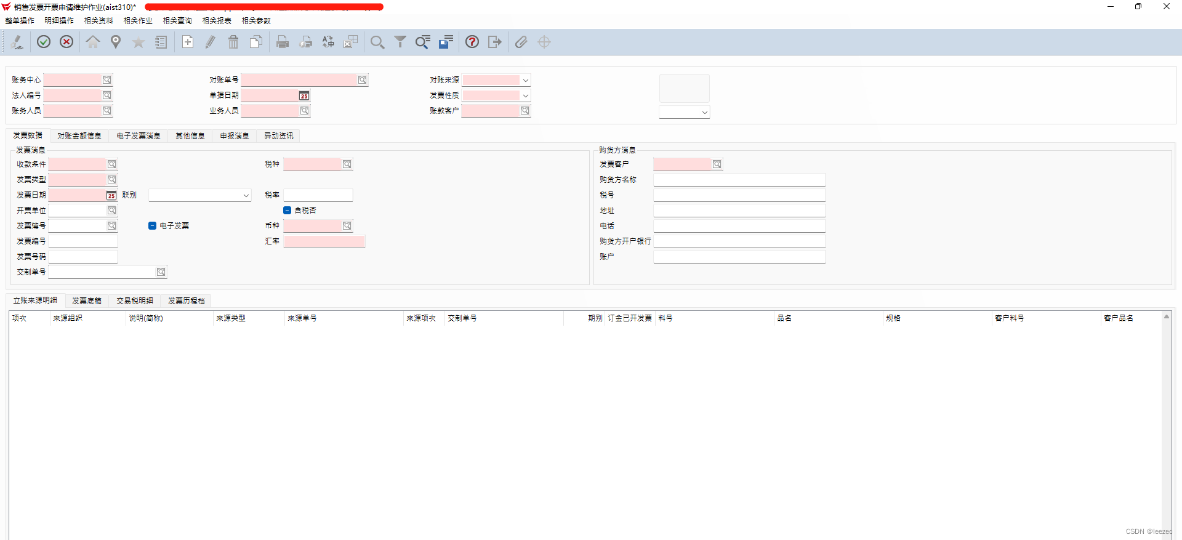Click the paperclip attachment icon
Screen dimensions: 1182x540
521,42
